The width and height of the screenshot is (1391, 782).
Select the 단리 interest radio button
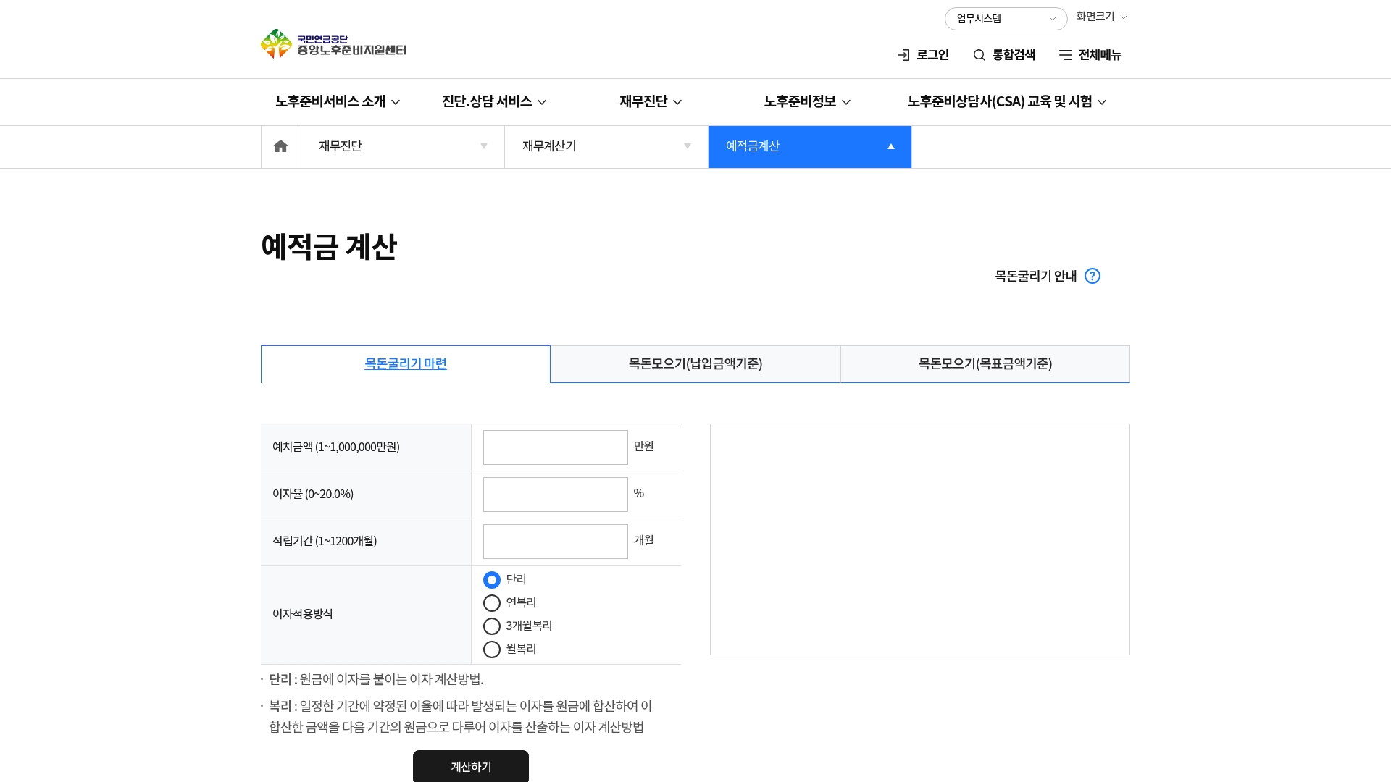[x=492, y=580]
